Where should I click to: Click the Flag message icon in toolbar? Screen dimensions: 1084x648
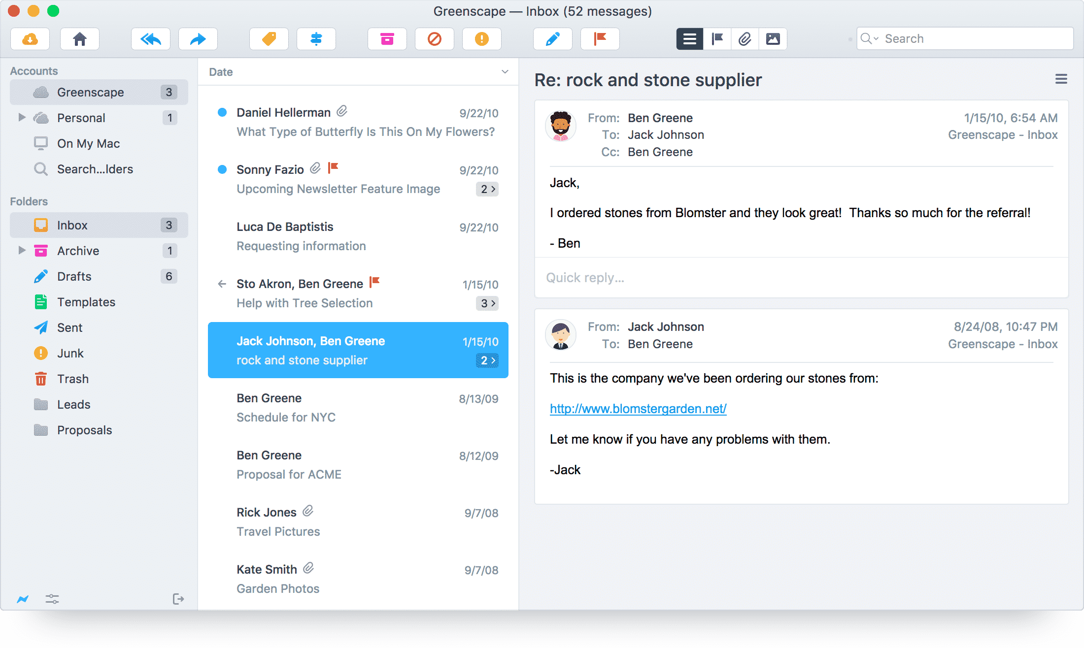pyautogui.click(x=601, y=38)
